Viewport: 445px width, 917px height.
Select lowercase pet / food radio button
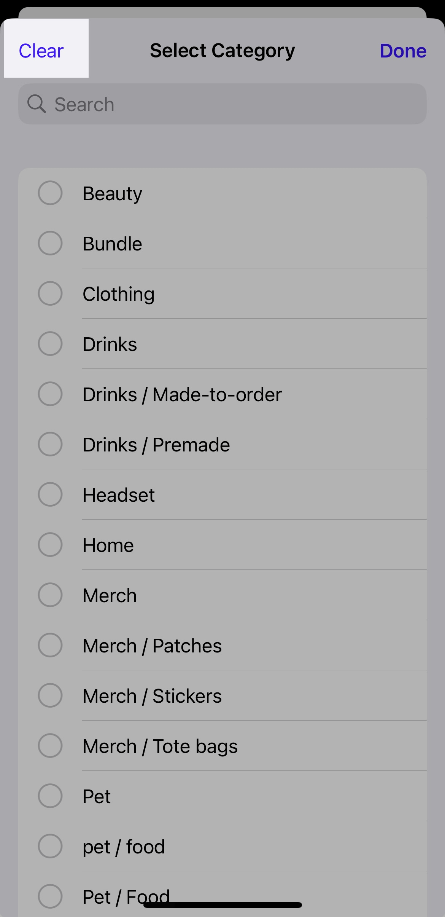point(50,846)
